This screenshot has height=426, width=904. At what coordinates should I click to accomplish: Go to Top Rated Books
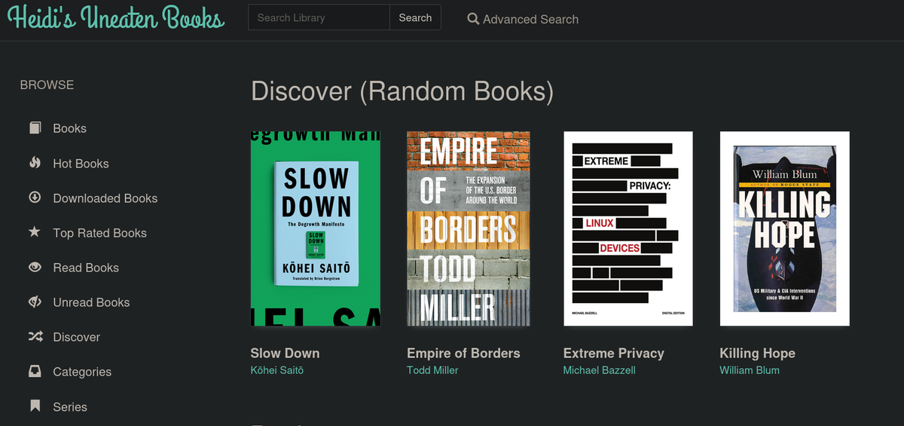click(99, 233)
